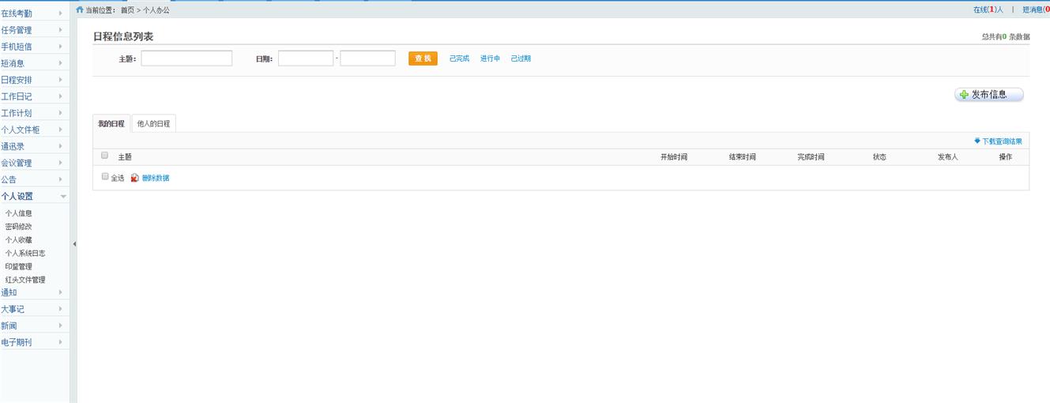Toggle the 全选 select-all checkbox

[x=105, y=177]
